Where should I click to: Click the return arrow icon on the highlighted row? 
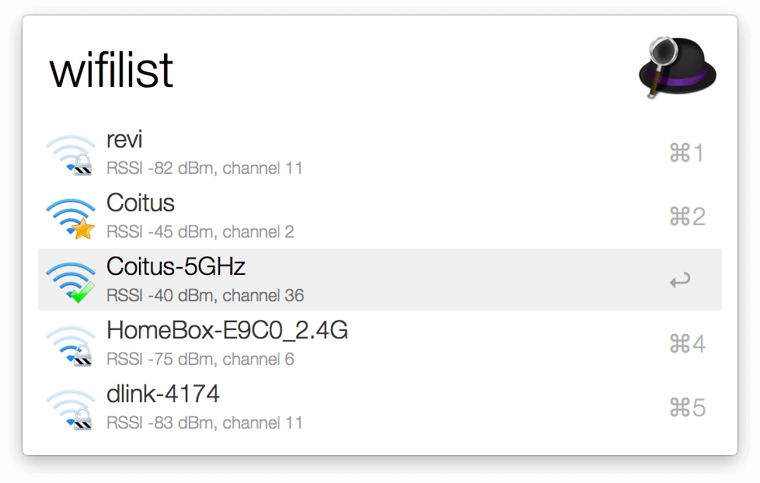click(x=680, y=280)
